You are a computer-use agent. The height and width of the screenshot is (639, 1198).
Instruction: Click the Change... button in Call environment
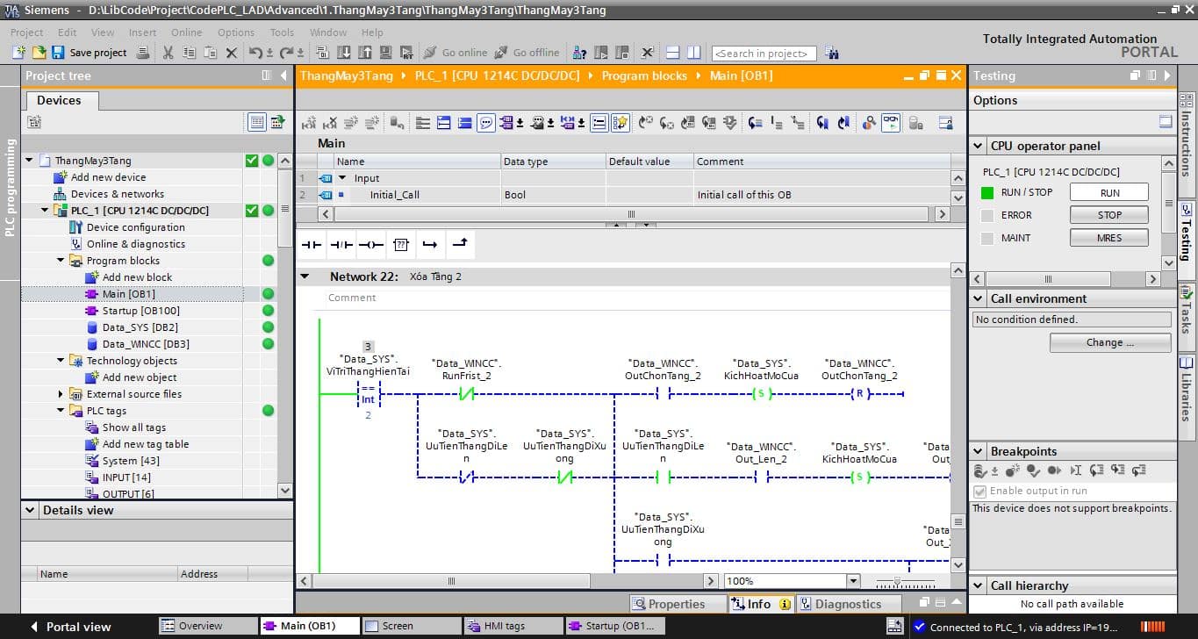coord(1110,342)
